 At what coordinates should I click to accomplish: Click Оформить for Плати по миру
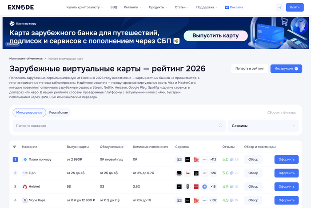pyautogui.click(x=287, y=160)
